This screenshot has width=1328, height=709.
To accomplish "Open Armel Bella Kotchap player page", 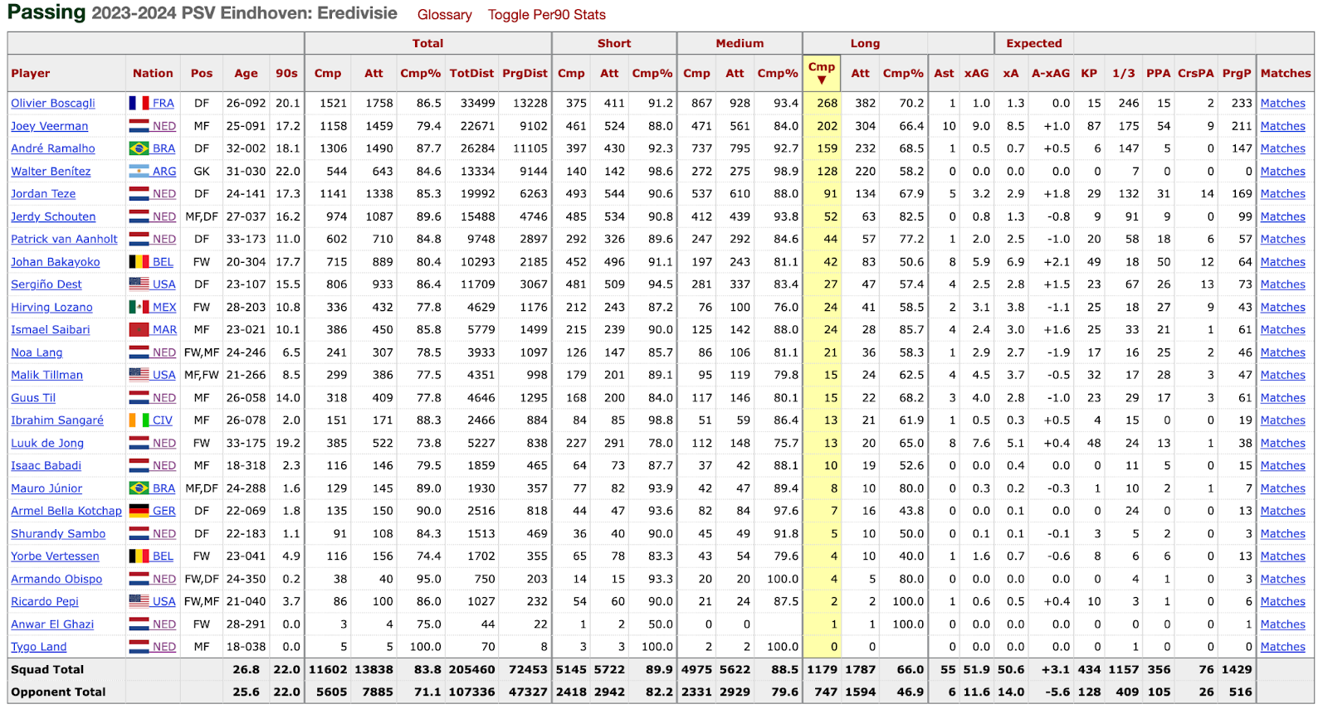I will (66, 511).
